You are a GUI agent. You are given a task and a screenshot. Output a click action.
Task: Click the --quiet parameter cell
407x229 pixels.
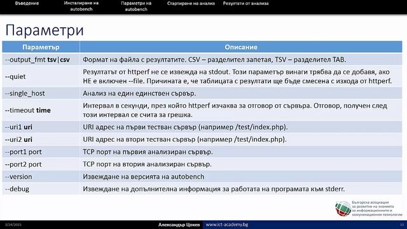click(41, 76)
